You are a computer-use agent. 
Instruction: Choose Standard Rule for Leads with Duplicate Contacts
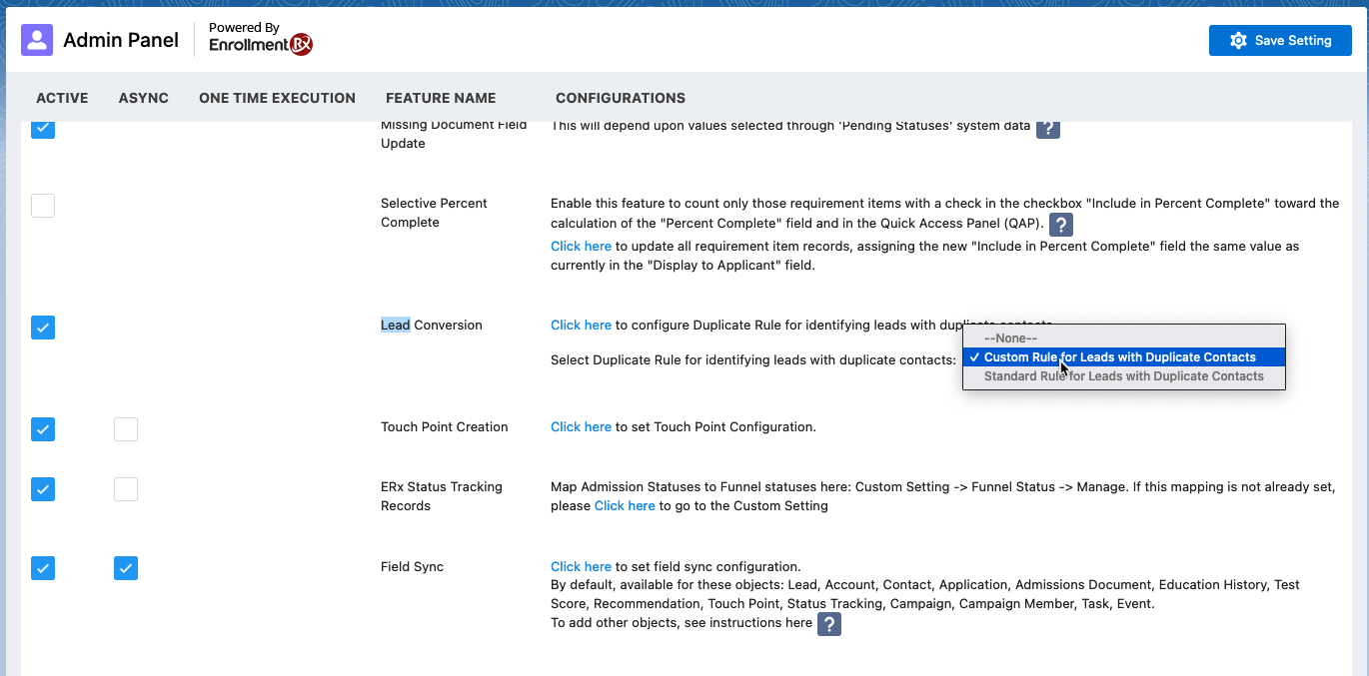1123,376
